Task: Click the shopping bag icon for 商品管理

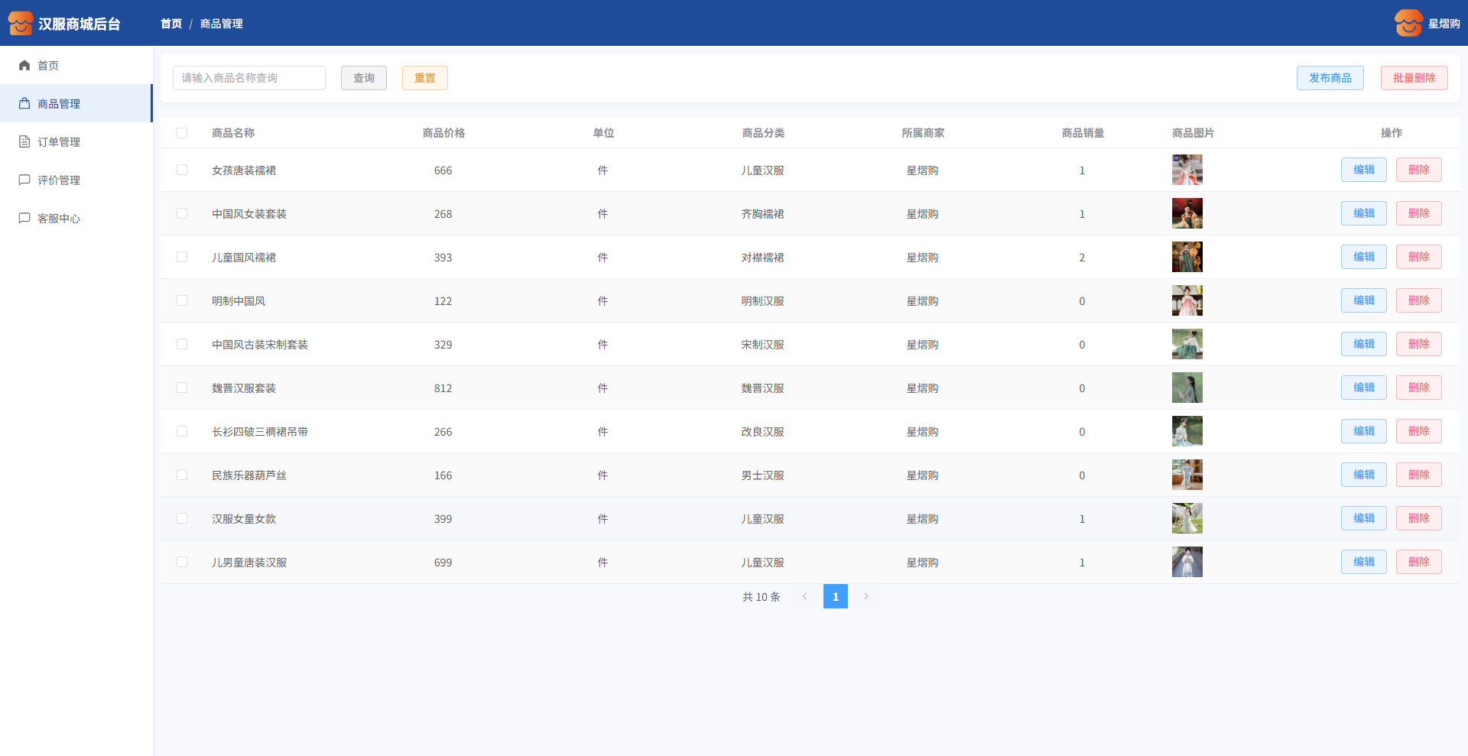Action: [24, 104]
